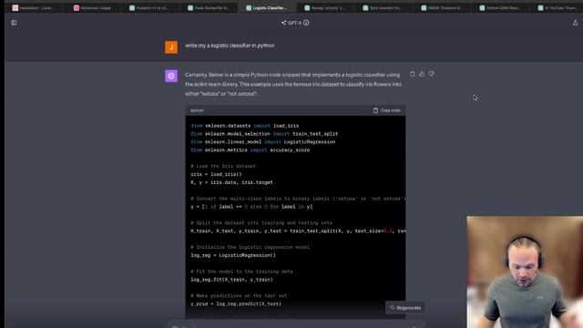Click the Regenerate button
Viewport: 583px width, 328px height.
405,308
